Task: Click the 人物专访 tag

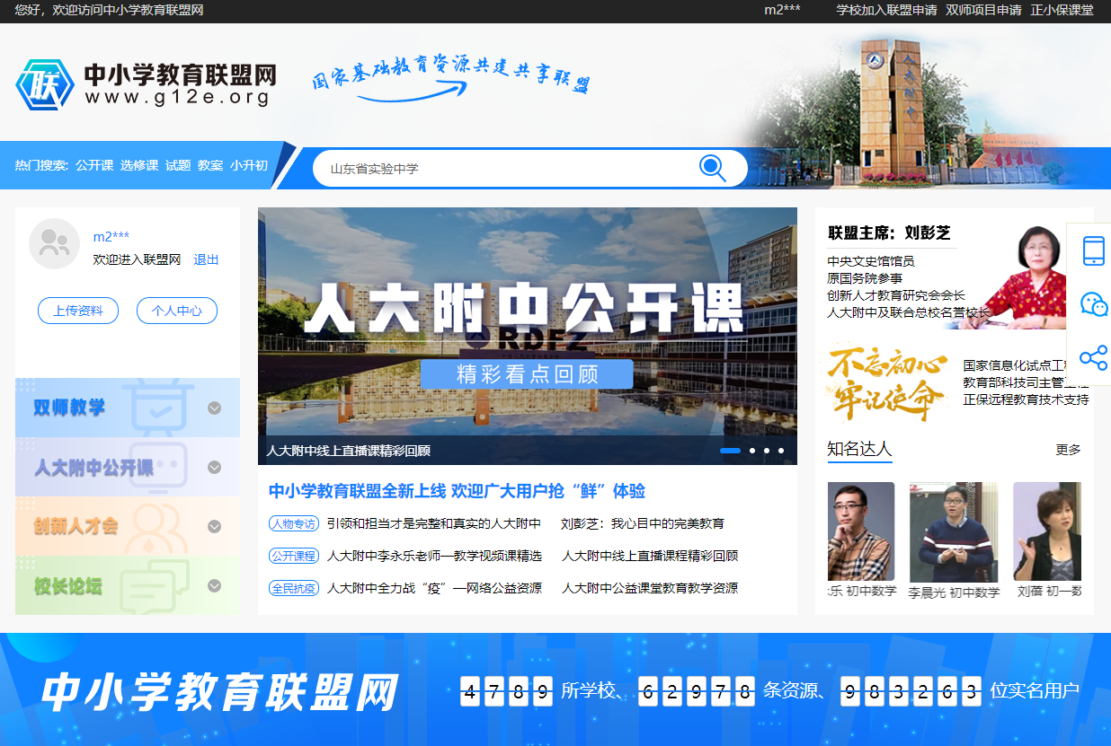Action: pyautogui.click(x=294, y=523)
